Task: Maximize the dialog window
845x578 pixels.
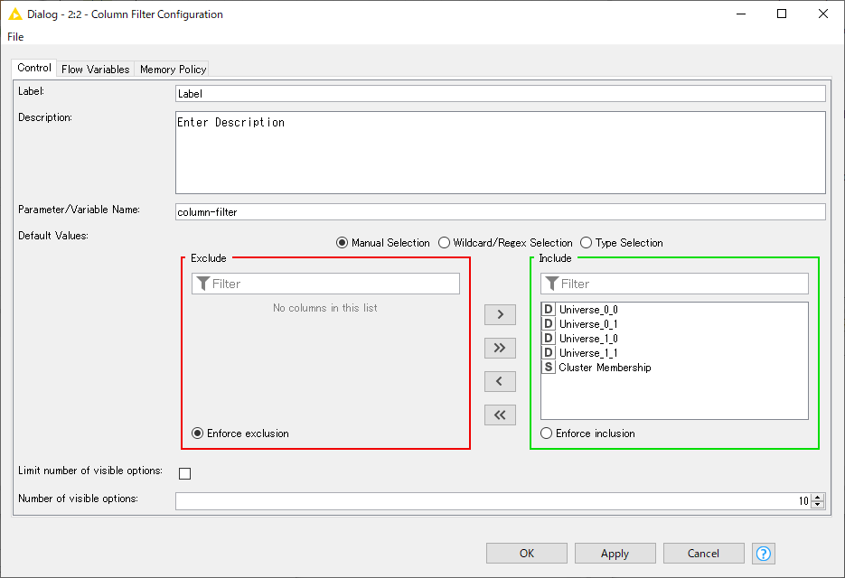Action: [782, 14]
